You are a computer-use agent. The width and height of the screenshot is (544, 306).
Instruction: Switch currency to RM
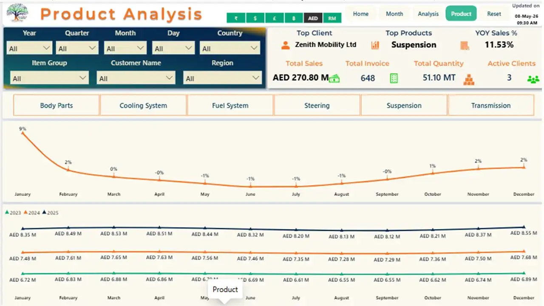coord(332,18)
